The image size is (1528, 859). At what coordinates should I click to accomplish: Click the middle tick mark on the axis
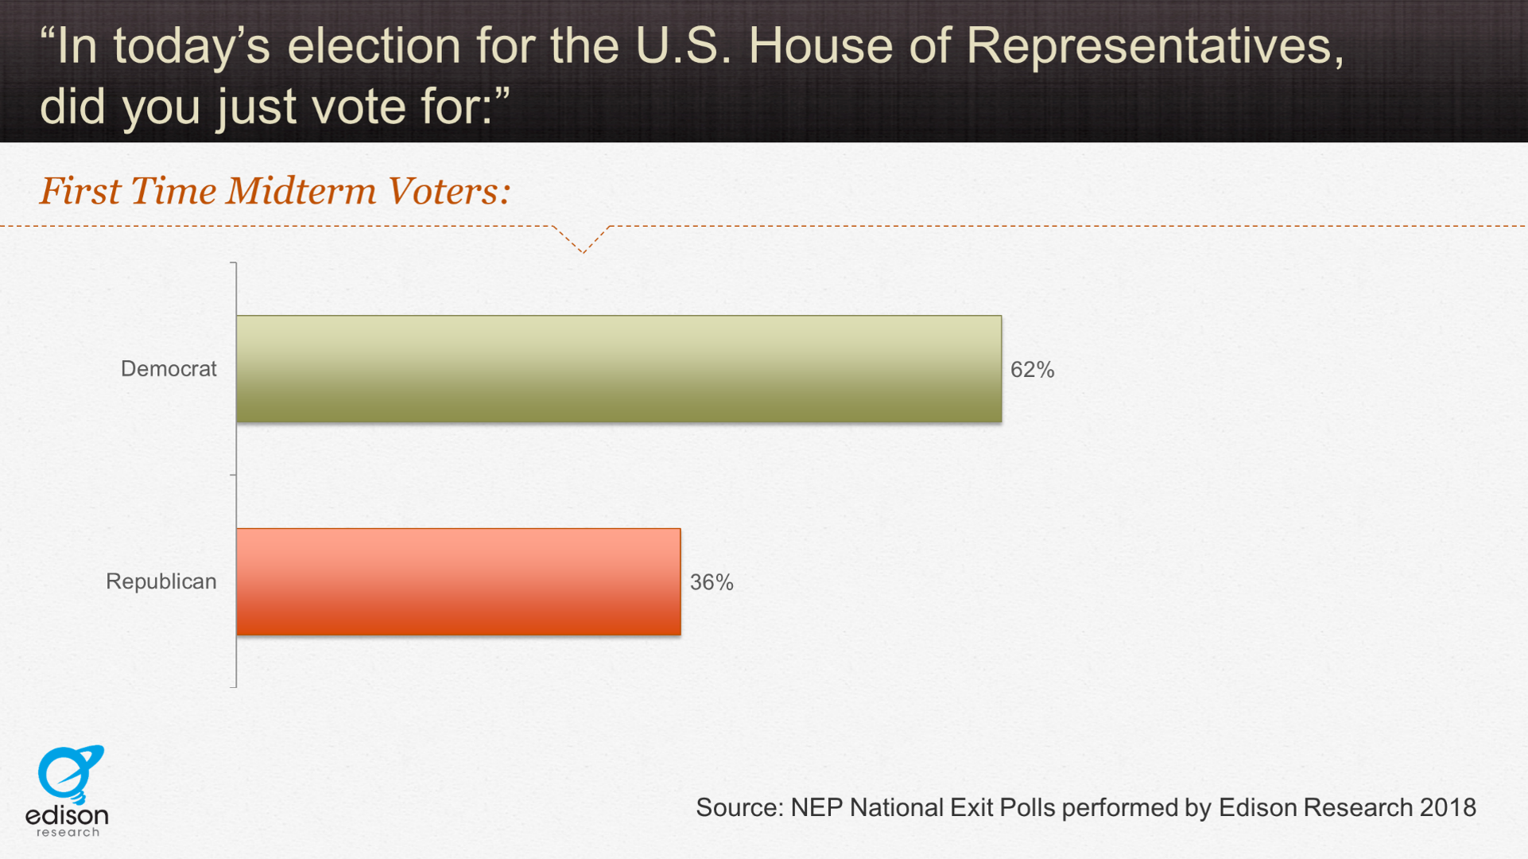pos(233,475)
